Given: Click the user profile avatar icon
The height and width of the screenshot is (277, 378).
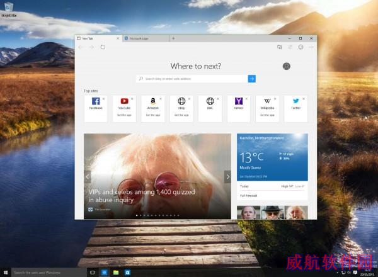Looking at the screenshot, I should pyautogui.click(x=287, y=66).
